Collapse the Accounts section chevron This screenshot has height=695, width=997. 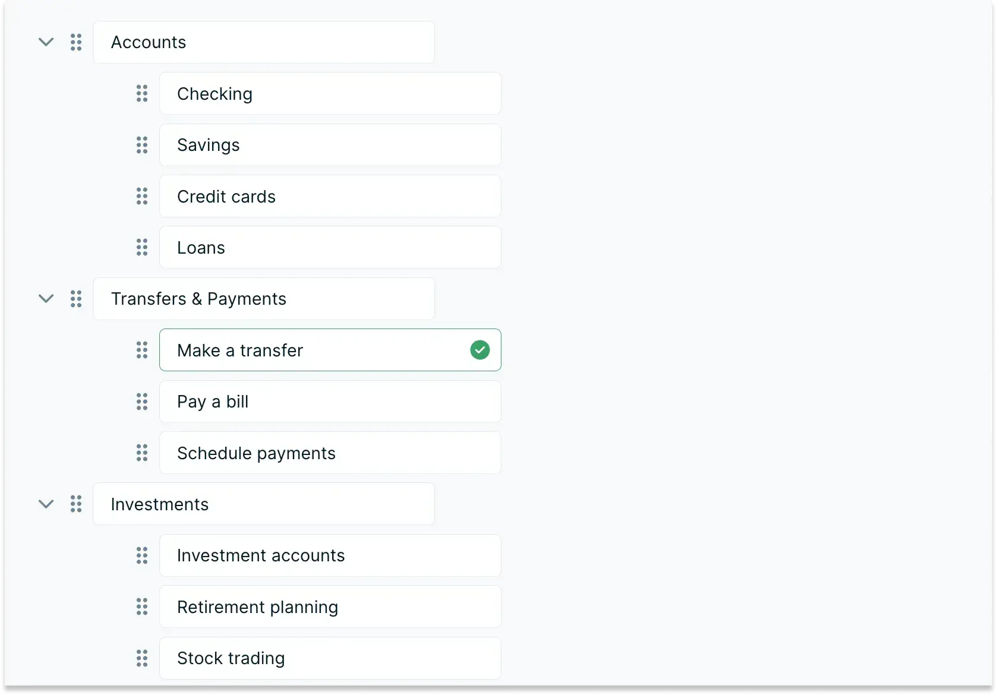pyautogui.click(x=46, y=42)
